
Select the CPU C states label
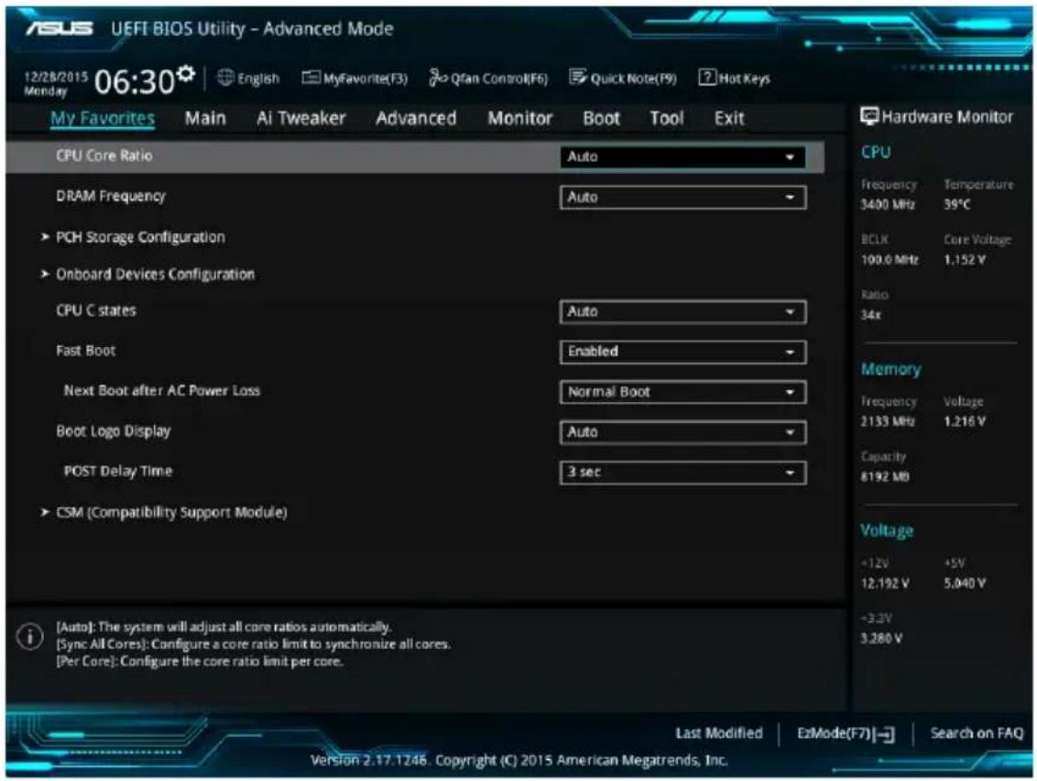click(x=96, y=310)
